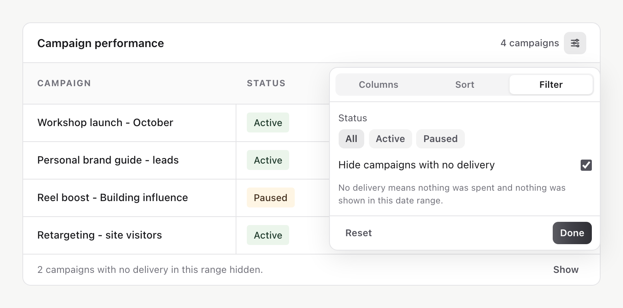
Task: Select Retargeting - site visitors campaign
Action: (x=100, y=235)
